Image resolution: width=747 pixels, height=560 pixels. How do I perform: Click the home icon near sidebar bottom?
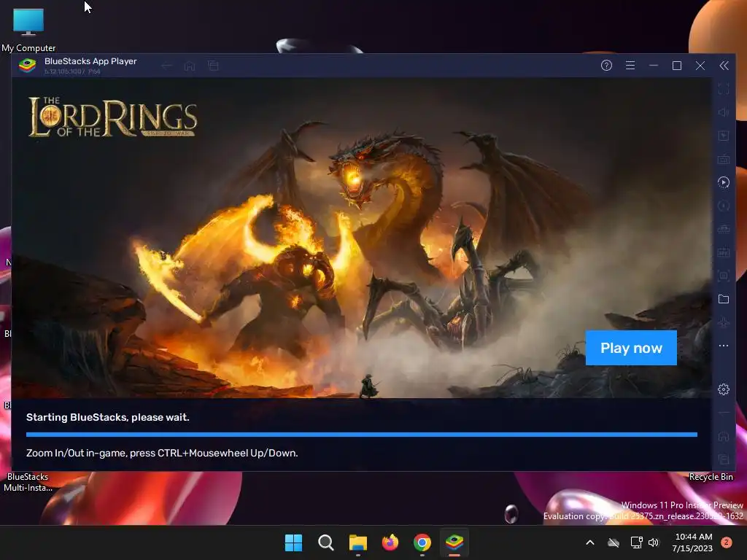point(723,436)
